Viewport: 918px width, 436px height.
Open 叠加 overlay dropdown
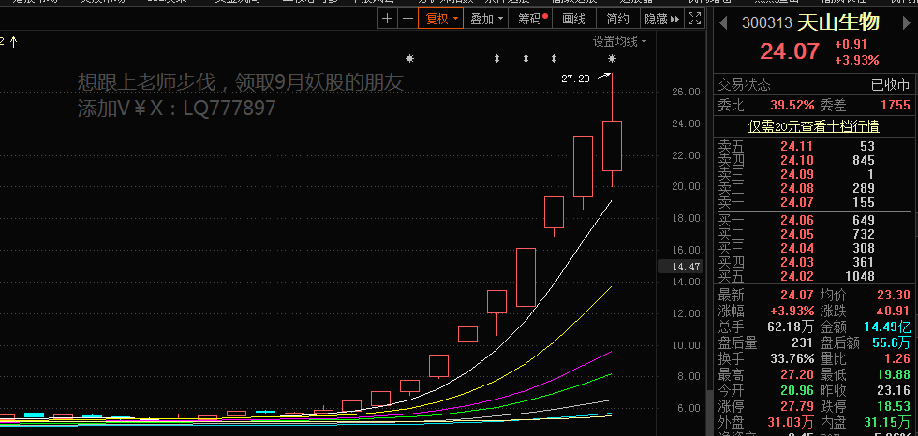[487, 19]
